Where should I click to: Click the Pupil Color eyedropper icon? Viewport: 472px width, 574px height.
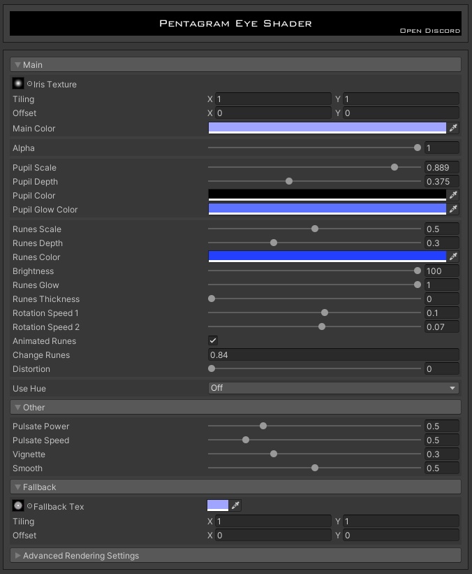tap(453, 195)
